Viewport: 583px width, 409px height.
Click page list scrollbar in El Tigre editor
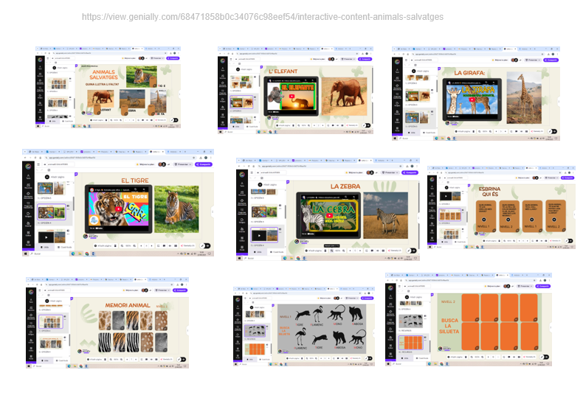click(74, 203)
